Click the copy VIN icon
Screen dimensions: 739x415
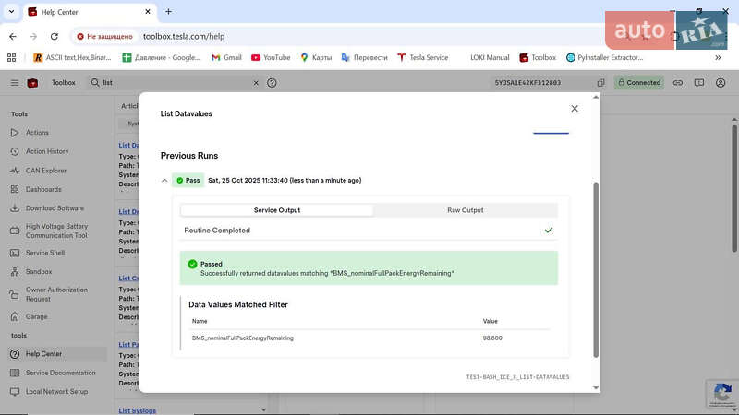click(x=600, y=83)
